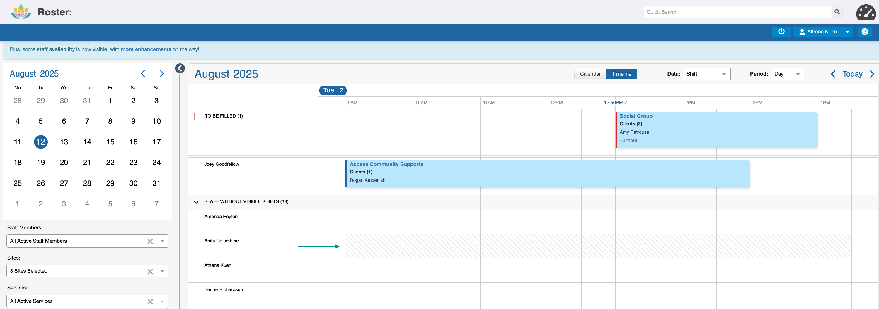879x309 pixels.
Task: Open the Athena Kuen user account button
Action: [x=817, y=32]
